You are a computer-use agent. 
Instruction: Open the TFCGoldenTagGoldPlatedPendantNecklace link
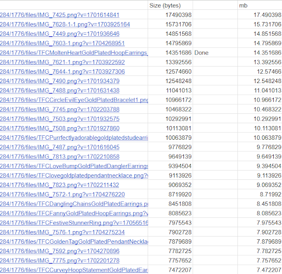pyautogui.click(x=74, y=242)
